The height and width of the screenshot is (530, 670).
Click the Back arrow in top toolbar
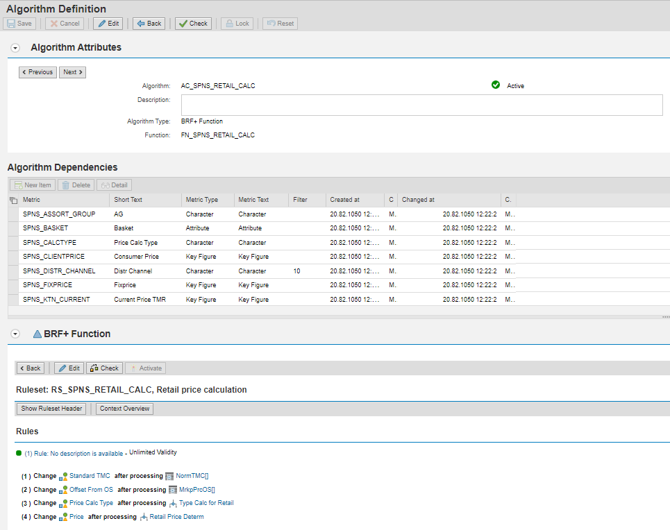coord(149,24)
